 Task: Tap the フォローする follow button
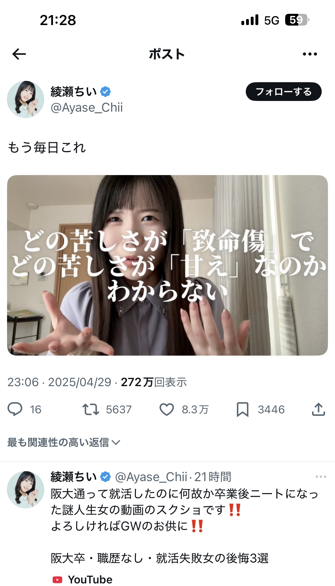tap(284, 92)
